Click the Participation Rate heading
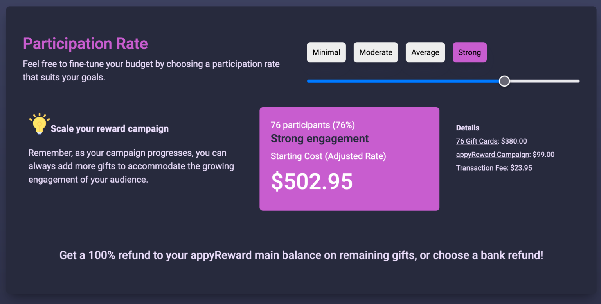Viewport: 601px width, 304px height. (85, 43)
